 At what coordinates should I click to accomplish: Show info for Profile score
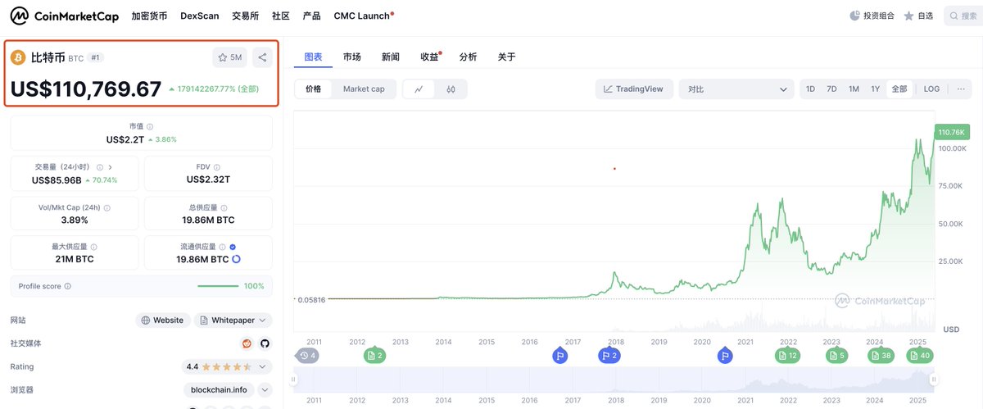tap(67, 286)
